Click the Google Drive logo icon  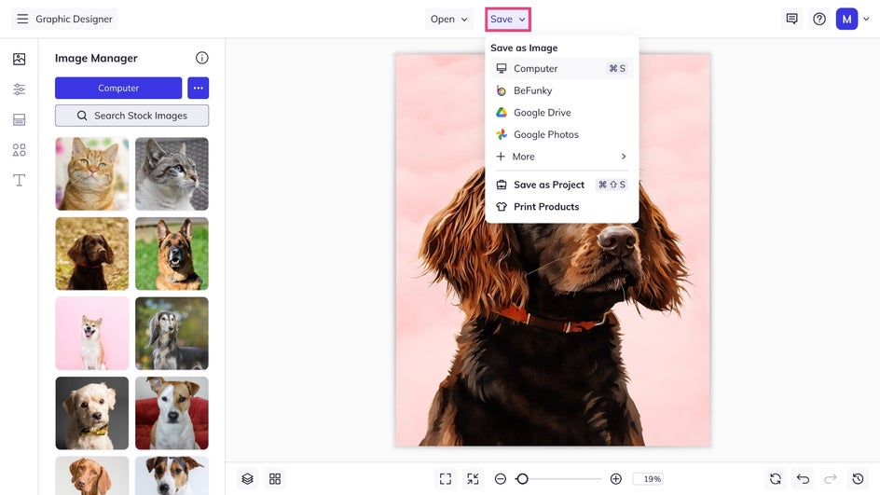click(502, 112)
